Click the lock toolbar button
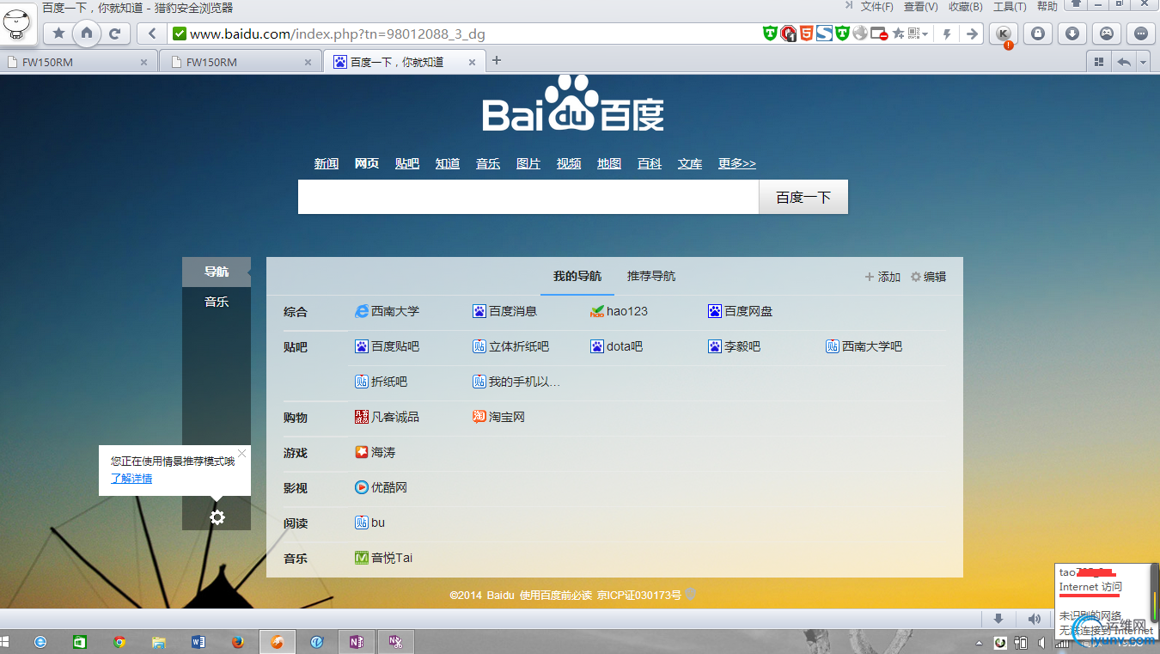 [x=1038, y=34]
